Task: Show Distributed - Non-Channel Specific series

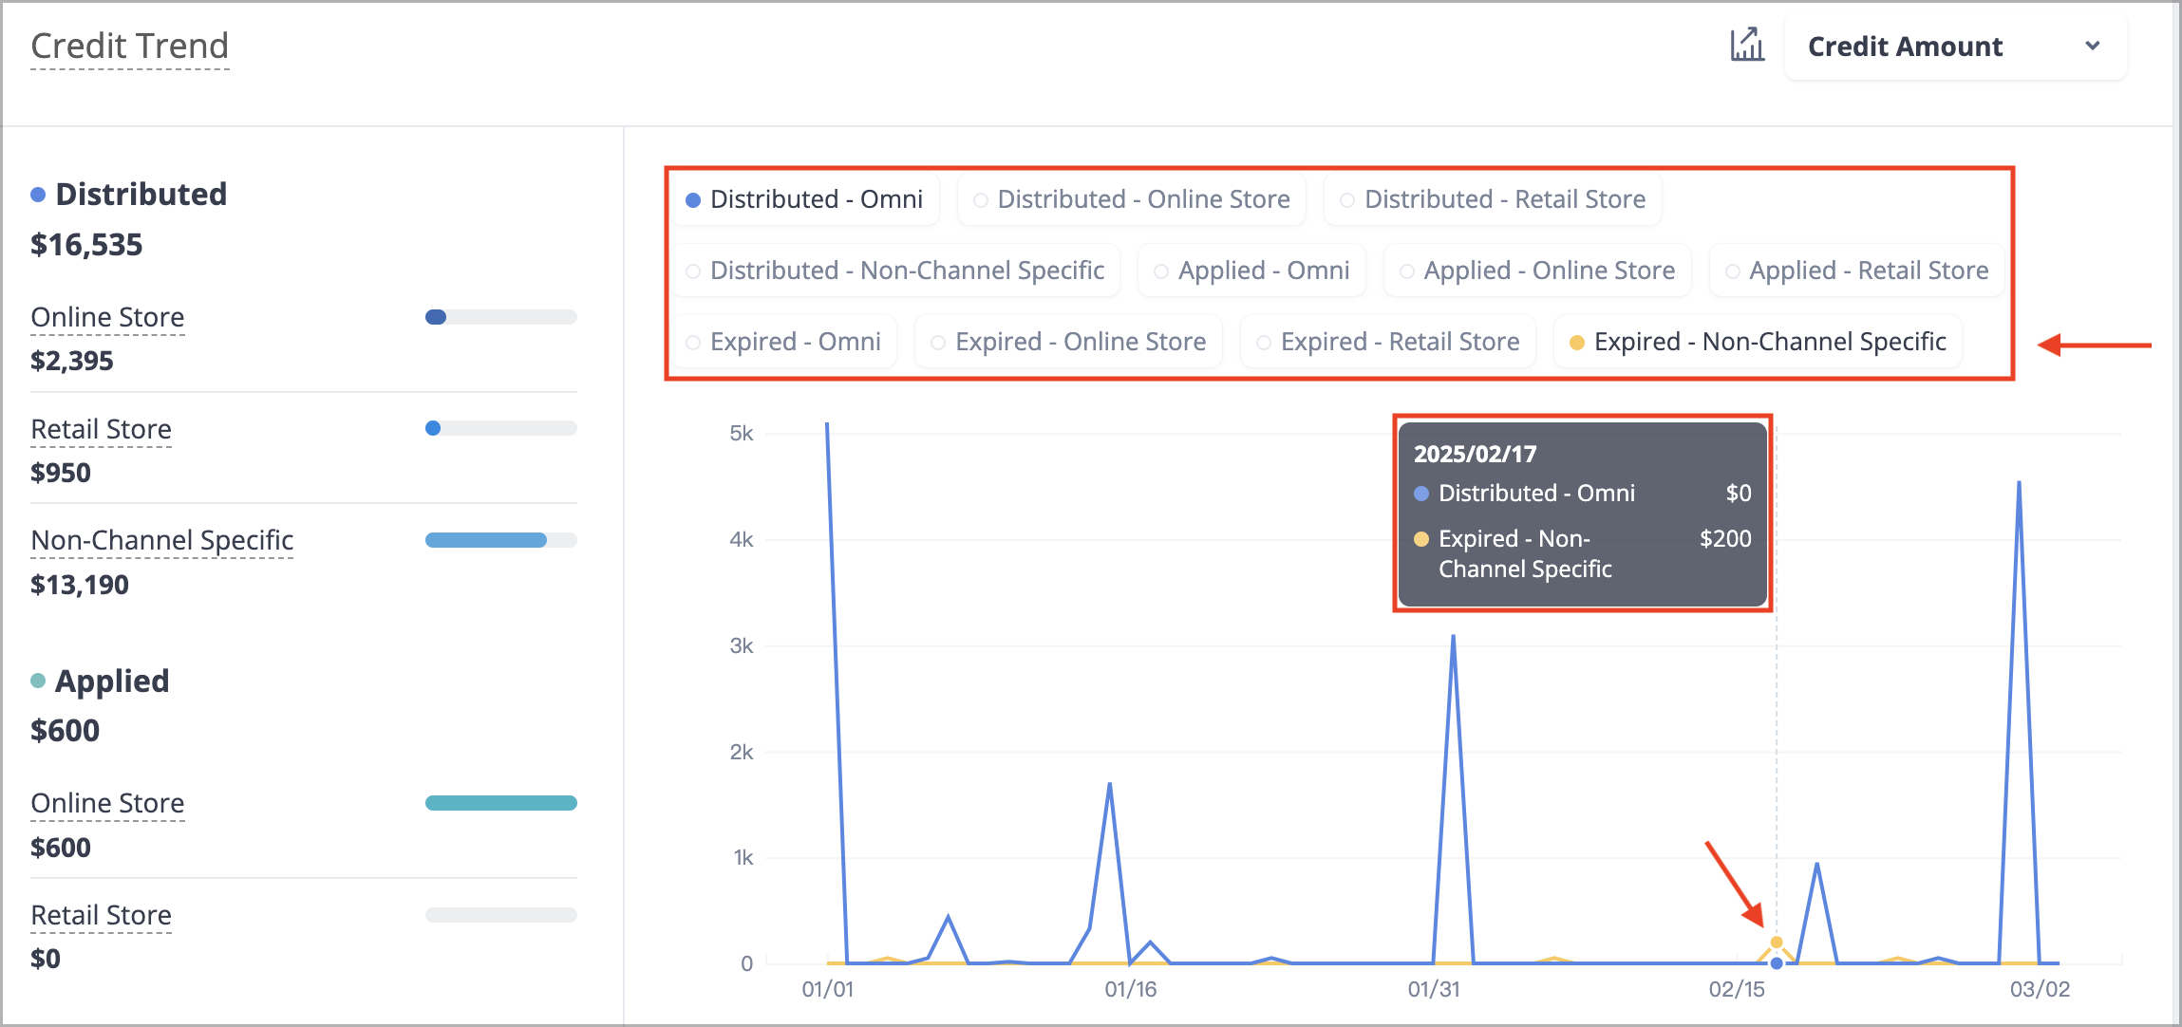Action: [x=895, y=271]
